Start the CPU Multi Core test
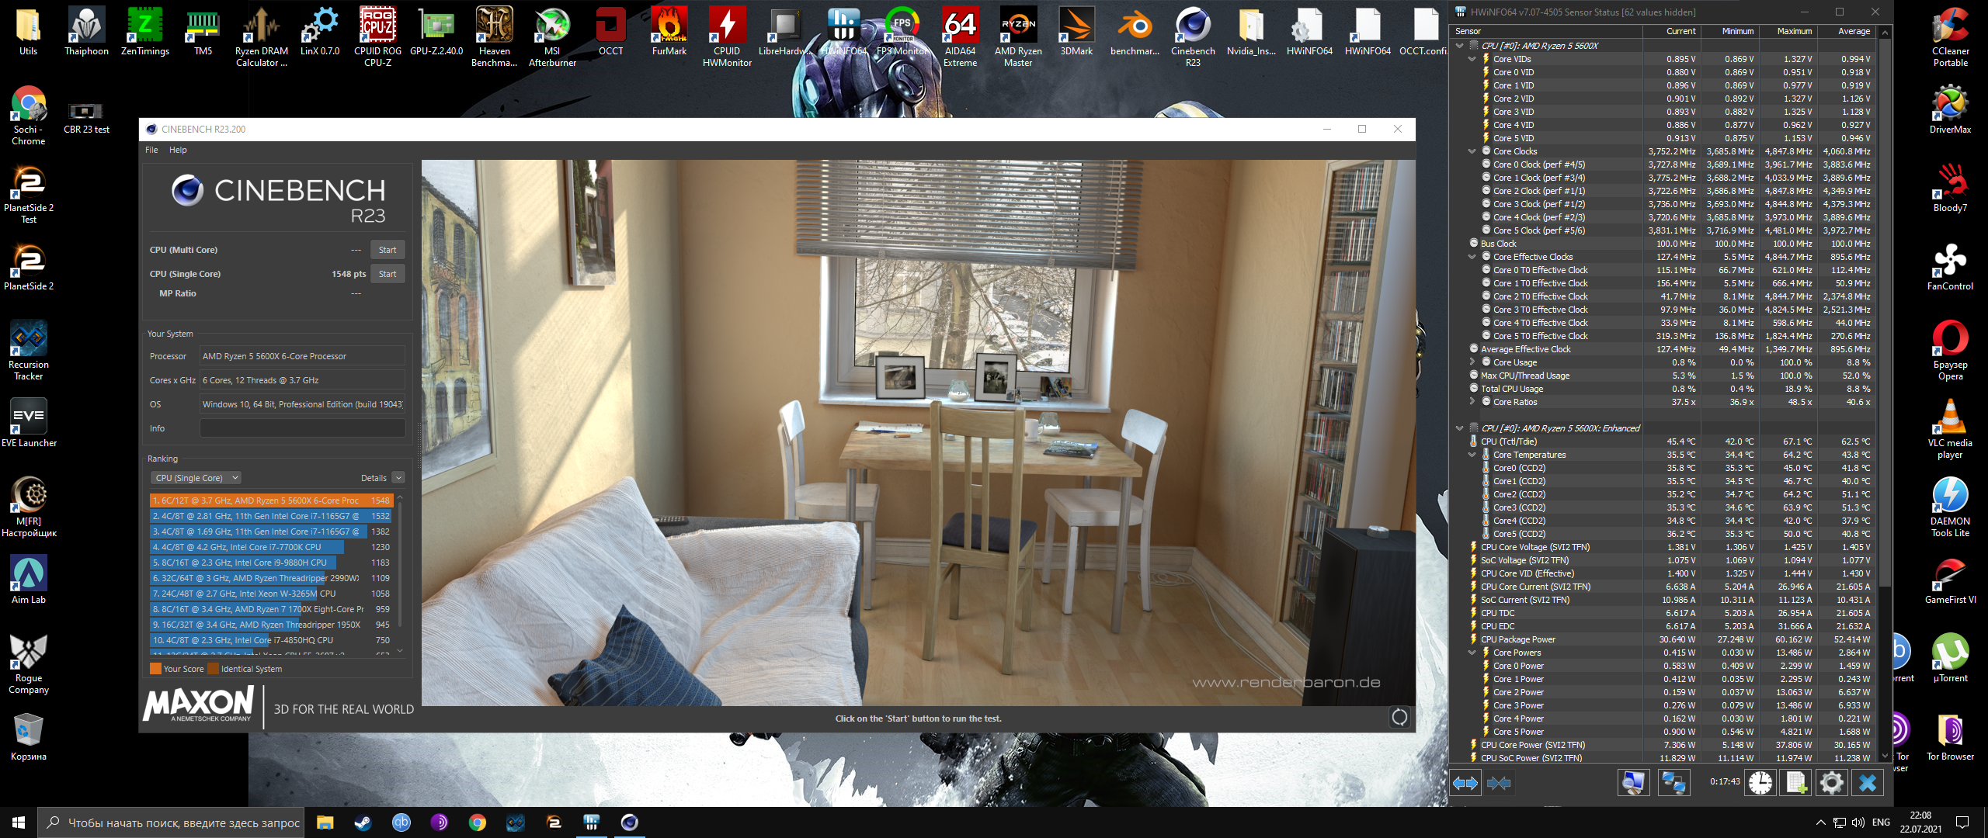 coord(387,250)
